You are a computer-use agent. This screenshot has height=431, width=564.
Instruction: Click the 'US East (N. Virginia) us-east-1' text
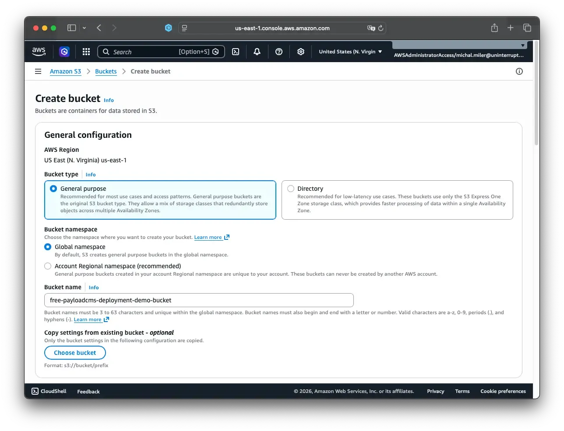pos(85,160)
